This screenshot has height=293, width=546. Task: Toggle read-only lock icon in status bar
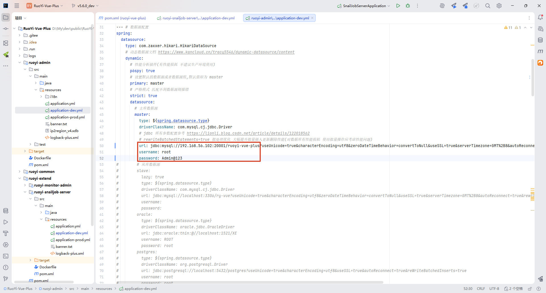[530, 289]
